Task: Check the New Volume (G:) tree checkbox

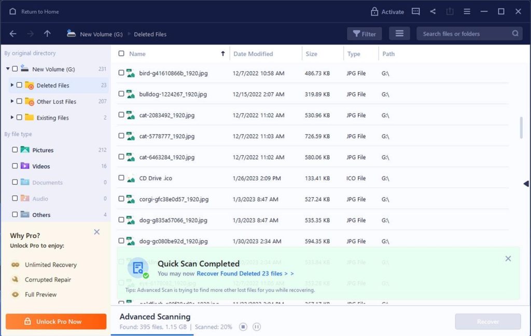Action: pos(15,69)
